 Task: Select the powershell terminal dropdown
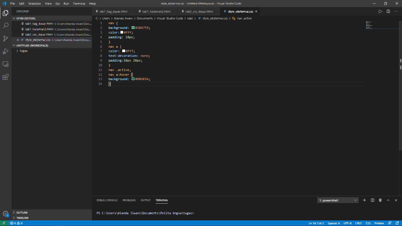pos(338,200)
